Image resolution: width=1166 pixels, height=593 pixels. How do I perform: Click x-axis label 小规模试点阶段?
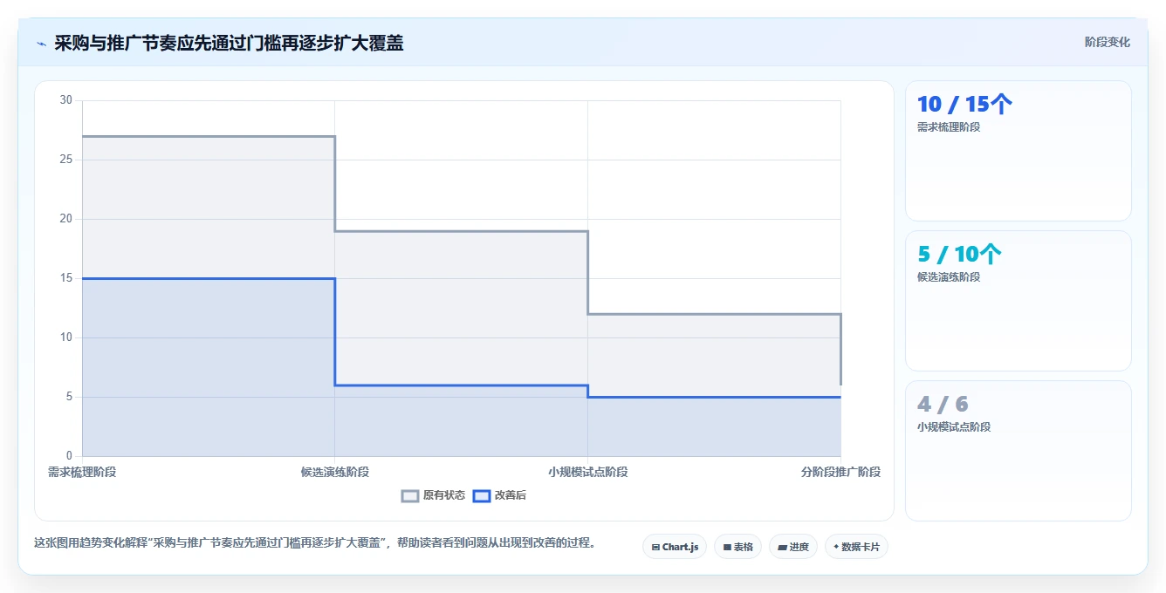pyautogui.click(x=588, y=472)
